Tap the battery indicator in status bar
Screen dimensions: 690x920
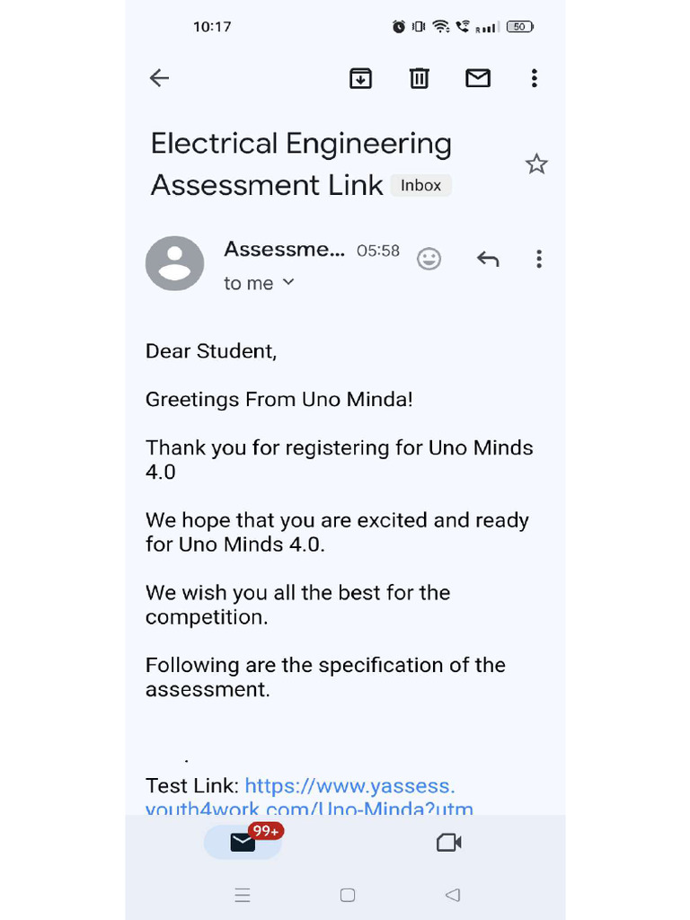pyautogui.click(x=519, y=27)
